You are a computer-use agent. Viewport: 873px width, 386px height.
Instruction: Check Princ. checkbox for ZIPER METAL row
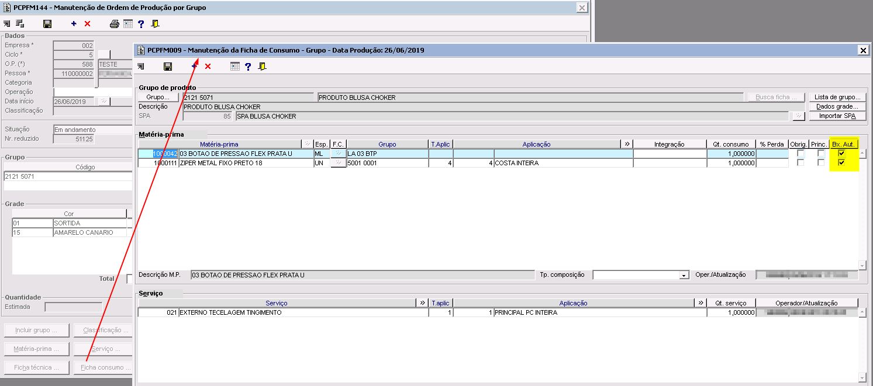(x=821, y=163)
